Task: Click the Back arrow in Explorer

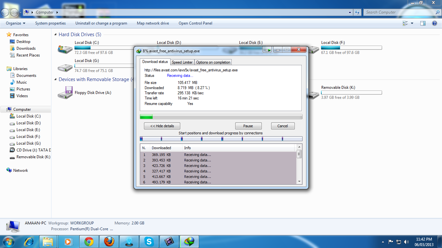Action: tap(6, 12)
